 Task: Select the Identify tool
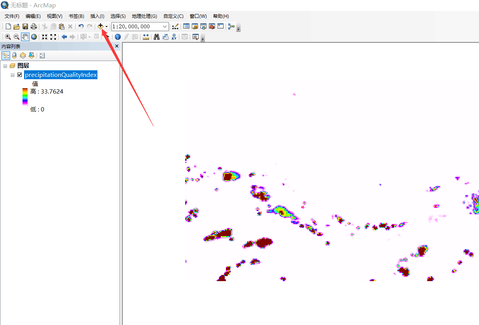[x=118, y=37]
